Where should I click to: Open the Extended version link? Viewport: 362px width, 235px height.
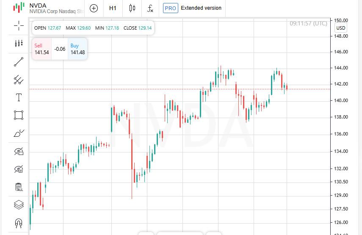coord(201,8)
